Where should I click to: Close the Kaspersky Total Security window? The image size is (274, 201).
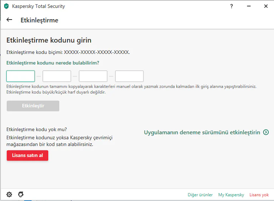pos(266,6)
